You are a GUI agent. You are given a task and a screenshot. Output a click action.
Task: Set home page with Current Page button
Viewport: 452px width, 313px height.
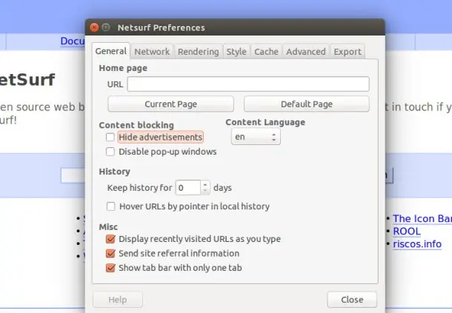tap(170, 104)
